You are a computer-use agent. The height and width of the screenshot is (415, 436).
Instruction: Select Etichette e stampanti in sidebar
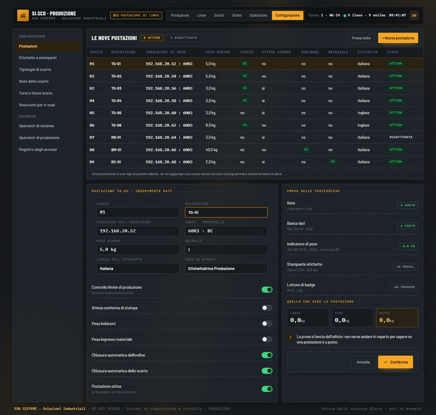point(38,58)
